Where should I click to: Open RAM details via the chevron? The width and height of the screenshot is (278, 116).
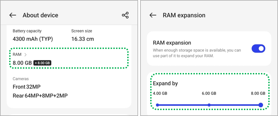click(x=26, y=55)
